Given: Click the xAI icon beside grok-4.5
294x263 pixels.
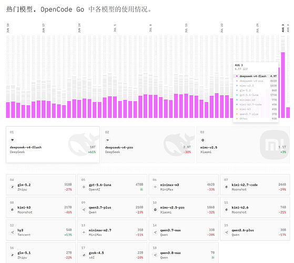Looking at the screenshot, I should [x=84, y=255].
